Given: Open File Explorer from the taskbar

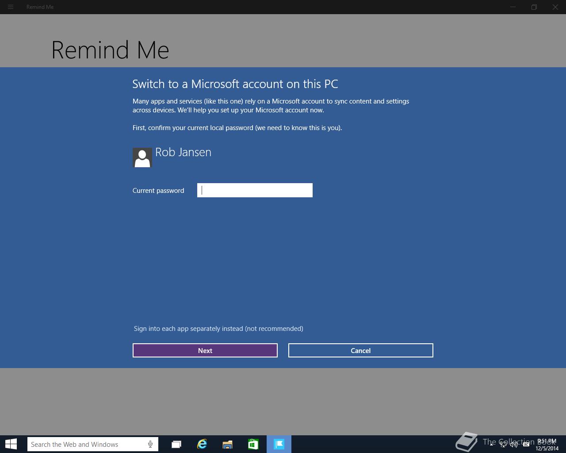Looking at the screenshot, I should (x=228, y=444).
